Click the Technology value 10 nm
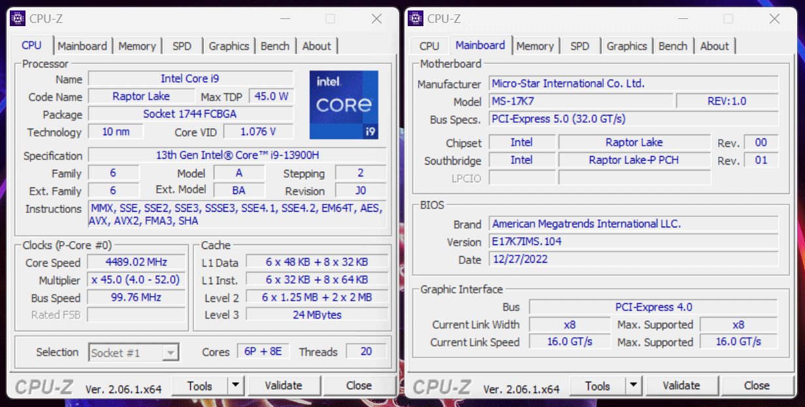This screenshot has height=407, width=805. [x=116, y=131]
